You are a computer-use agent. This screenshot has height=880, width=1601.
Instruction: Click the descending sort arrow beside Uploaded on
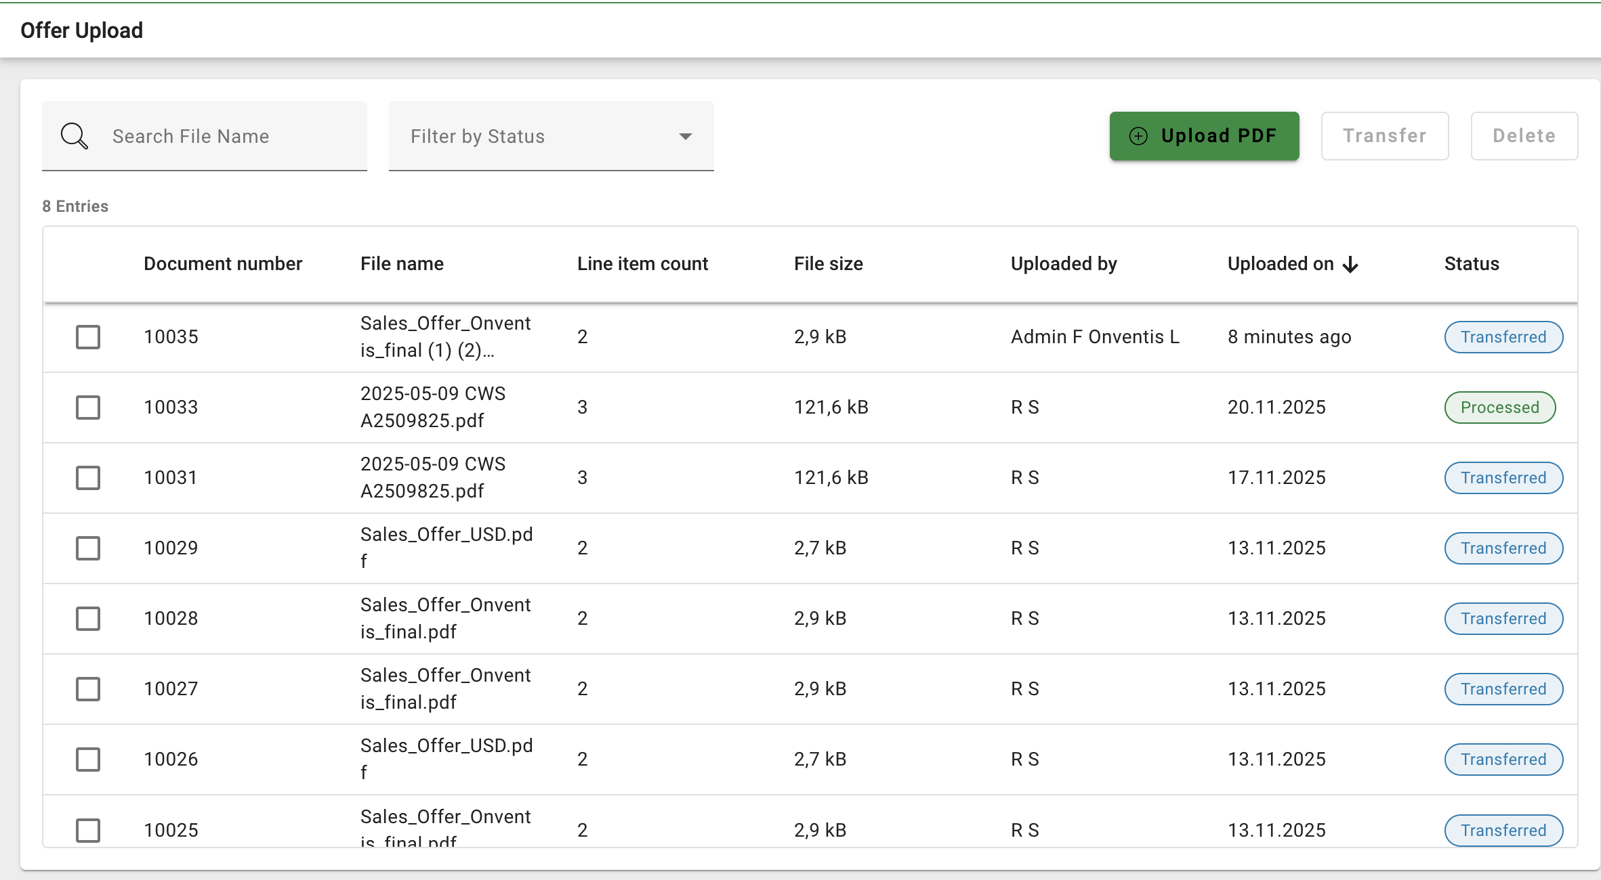[1350, 264]
